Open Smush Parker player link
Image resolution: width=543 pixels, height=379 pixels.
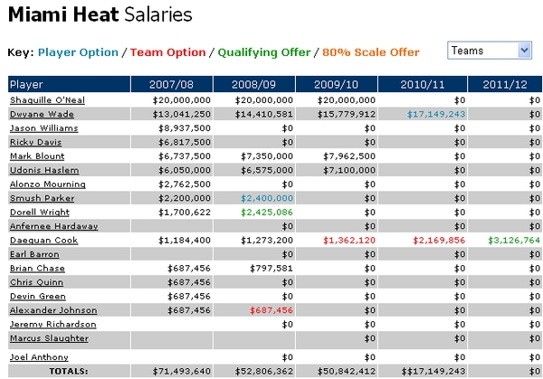pyautogui.click(x=43, y=198)
